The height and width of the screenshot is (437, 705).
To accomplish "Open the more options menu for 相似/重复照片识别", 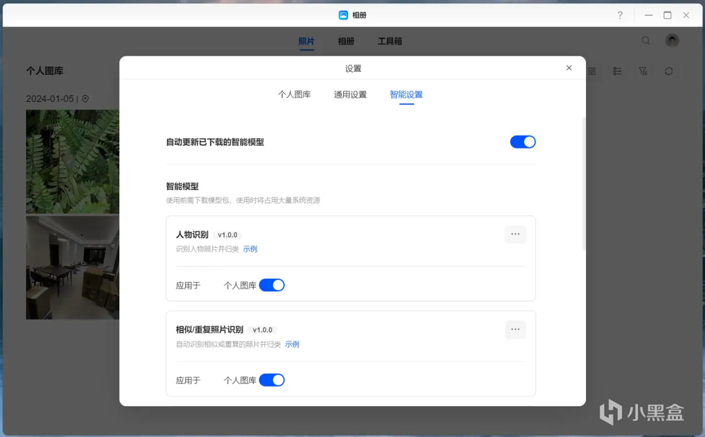I will tap(516, 330).
